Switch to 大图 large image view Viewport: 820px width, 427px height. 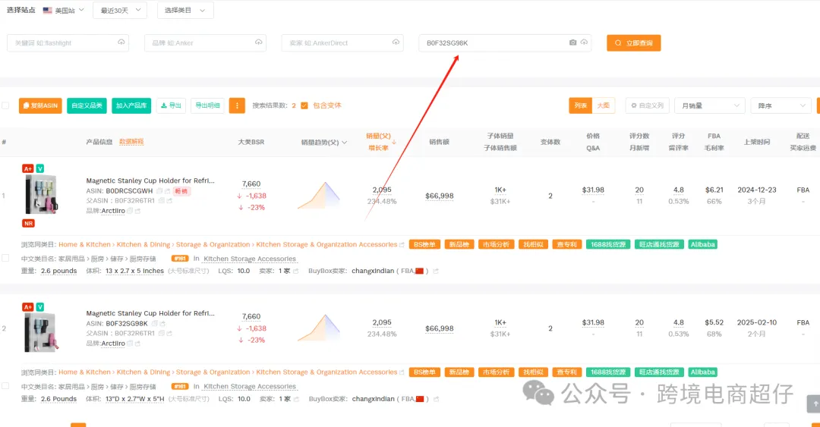(x=603, y=105)
